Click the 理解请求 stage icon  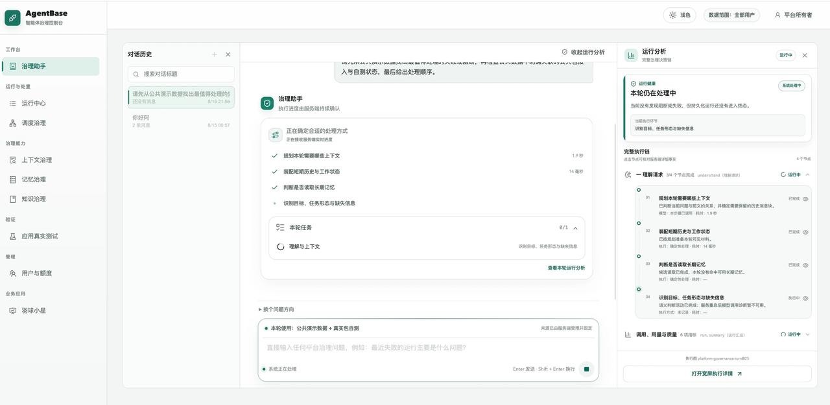[628, 175]
